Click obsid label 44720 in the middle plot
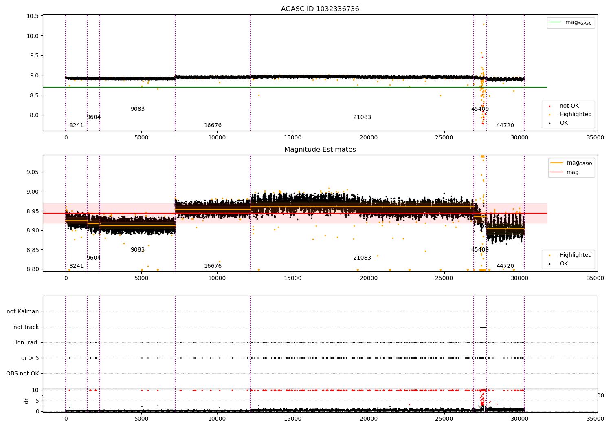611x428 pixels. tap(505, 266)
